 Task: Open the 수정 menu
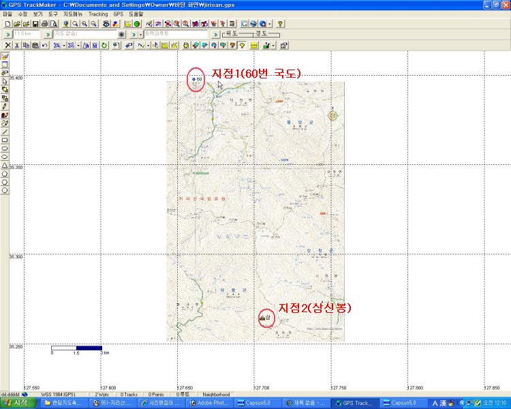22,14
